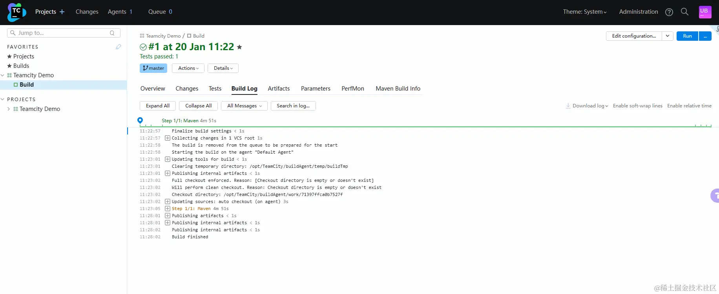
Task: Open dropdown arrow beside Edit configuration
Action: [668, 36]
